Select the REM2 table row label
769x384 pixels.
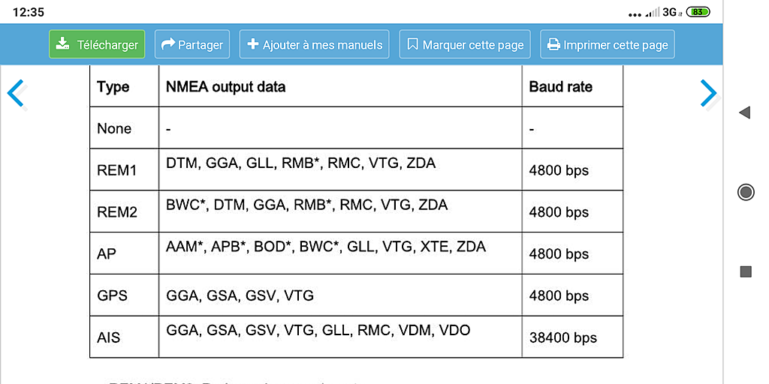(x=116, y=212)
